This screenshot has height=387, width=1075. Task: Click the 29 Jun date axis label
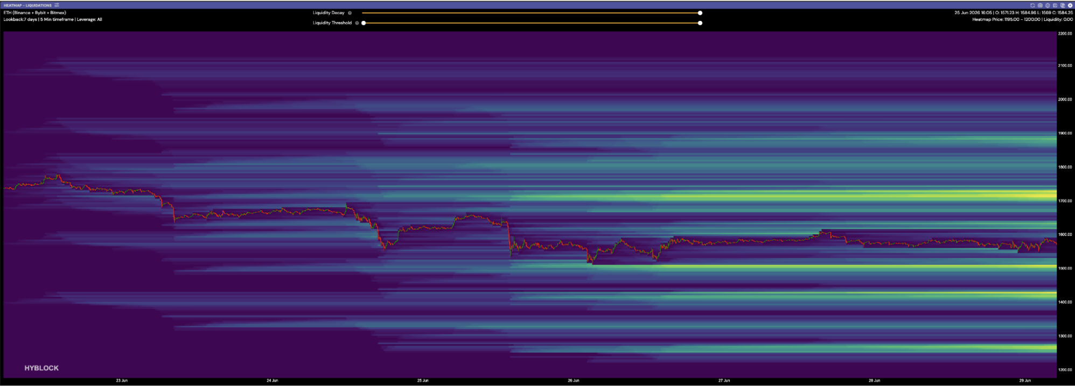[x=1025, y=381]
